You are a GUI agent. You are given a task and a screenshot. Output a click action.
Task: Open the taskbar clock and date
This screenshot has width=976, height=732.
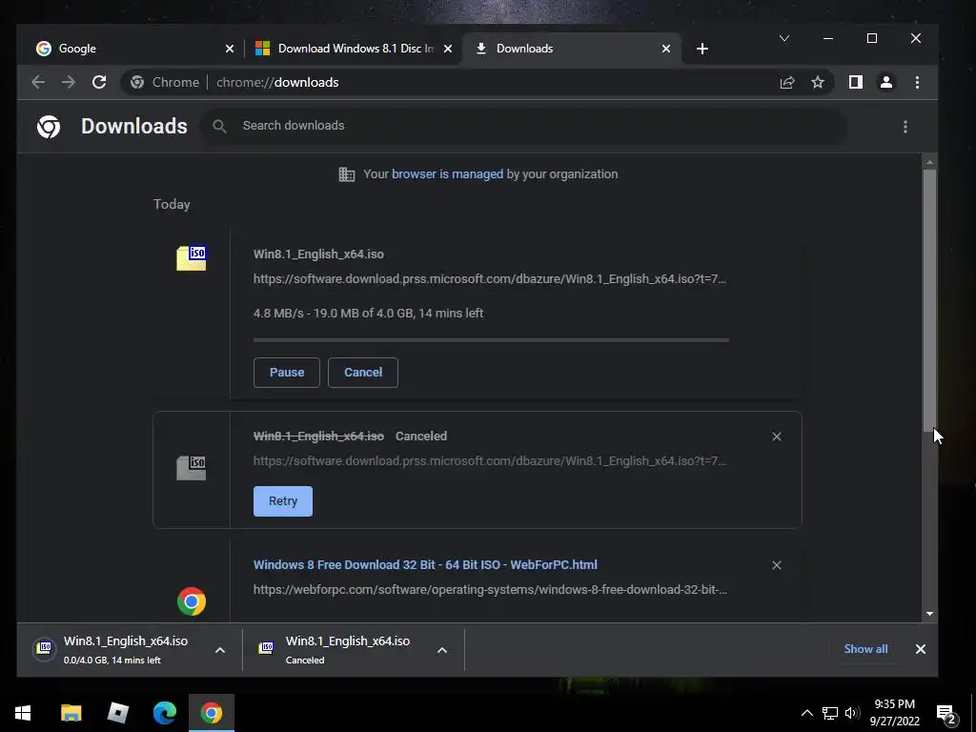point(894,713)
